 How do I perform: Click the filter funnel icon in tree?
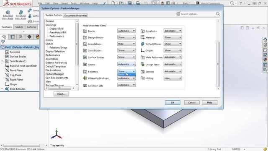click(x=3, y=42)
